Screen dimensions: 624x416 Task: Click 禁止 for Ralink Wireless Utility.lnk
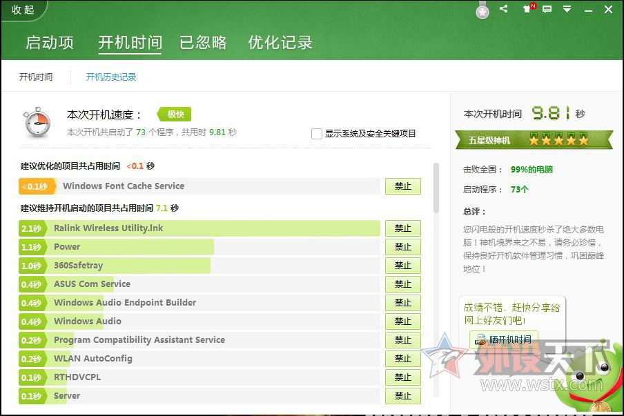[402, 228]
